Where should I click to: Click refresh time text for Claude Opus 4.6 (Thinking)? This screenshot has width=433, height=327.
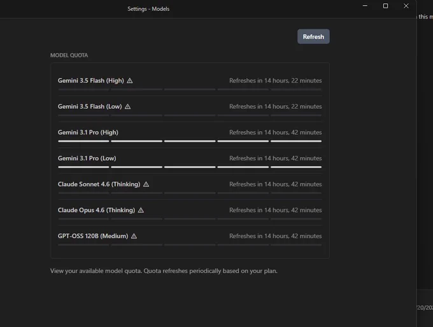click(x=275, y=211)
